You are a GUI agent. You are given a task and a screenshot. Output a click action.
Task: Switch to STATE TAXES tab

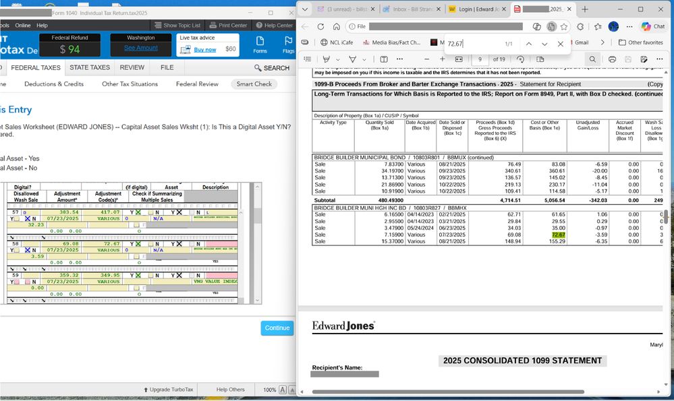point(90,67)
